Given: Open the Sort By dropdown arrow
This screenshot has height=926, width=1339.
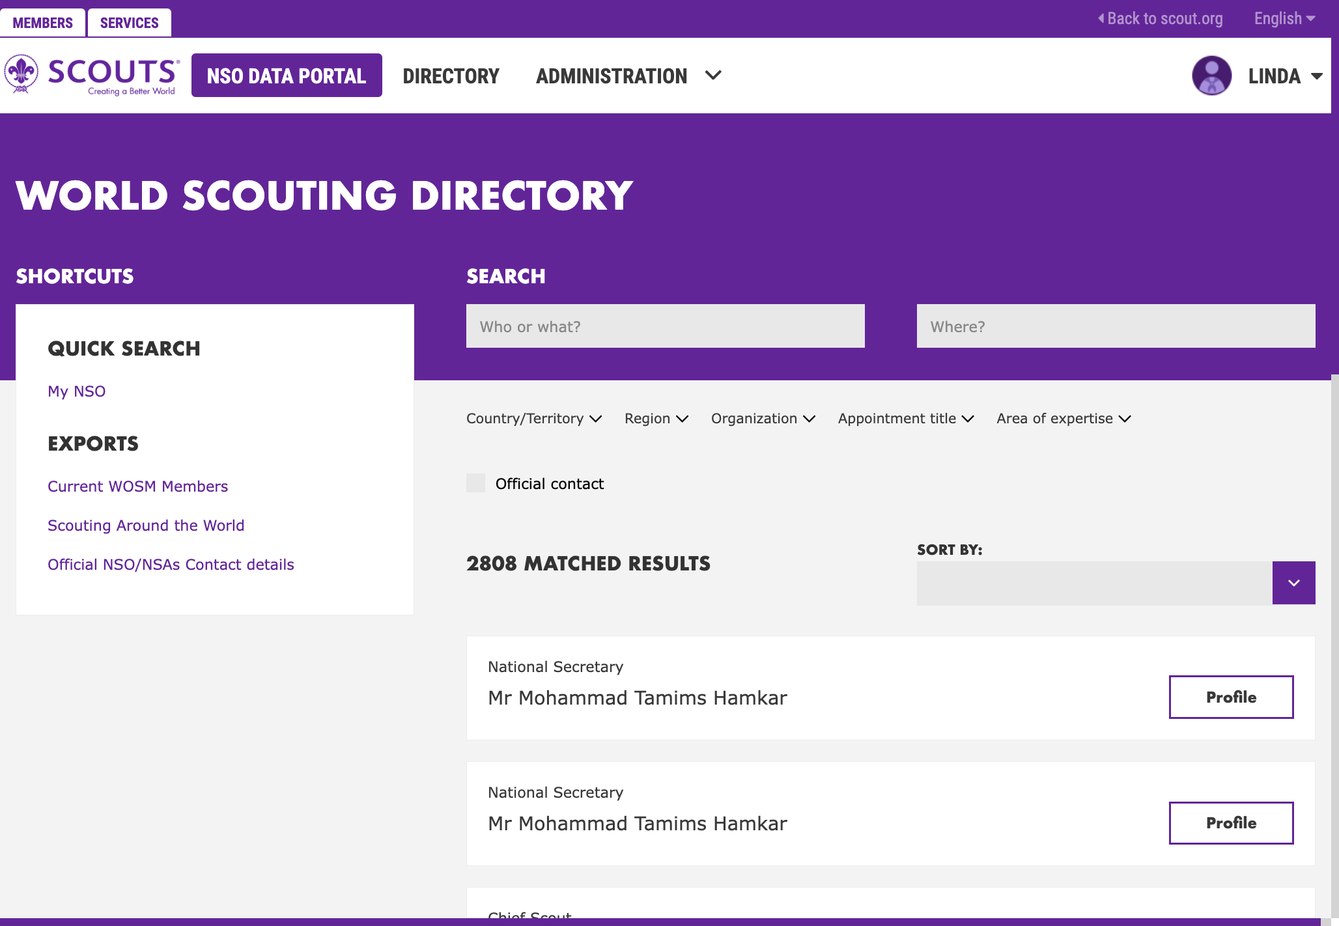Looking at the screenshot, I should pos(1293,583).
